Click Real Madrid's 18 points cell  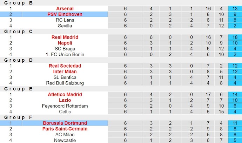pos(233,37)
